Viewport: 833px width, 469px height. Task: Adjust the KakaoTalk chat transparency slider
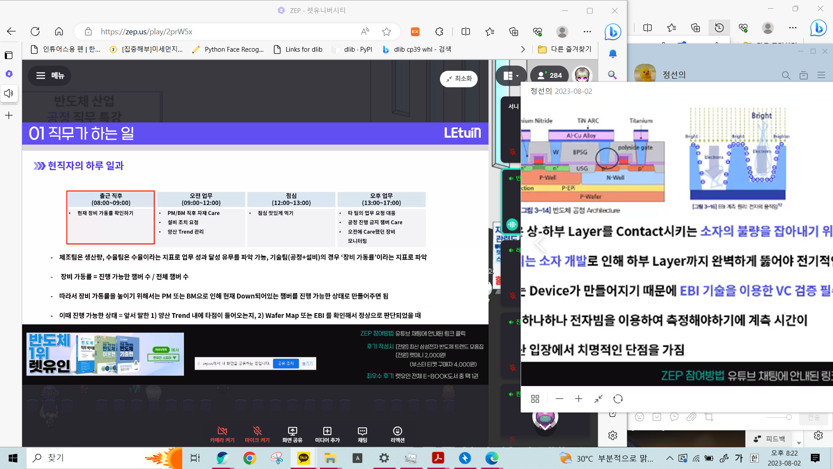[788, 417]
